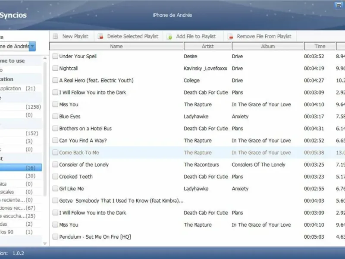This screenshot has height=259, width=345.
Task: Select the song "Come Back To Me"
Action: click(79, 152)
